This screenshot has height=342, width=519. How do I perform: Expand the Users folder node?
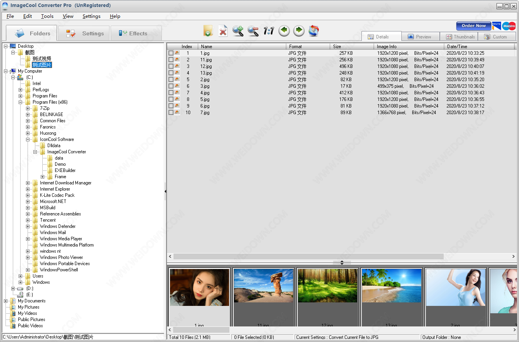pyautogui.click(x=21, y=276)
